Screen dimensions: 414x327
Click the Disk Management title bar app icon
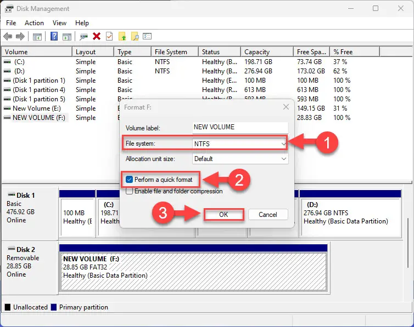[x=9, y=9]
